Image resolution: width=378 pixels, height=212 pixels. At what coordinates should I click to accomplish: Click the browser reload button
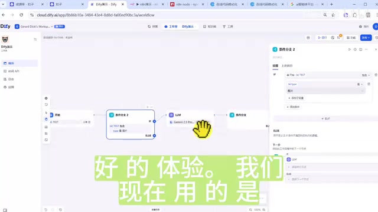tap(21, 15)
